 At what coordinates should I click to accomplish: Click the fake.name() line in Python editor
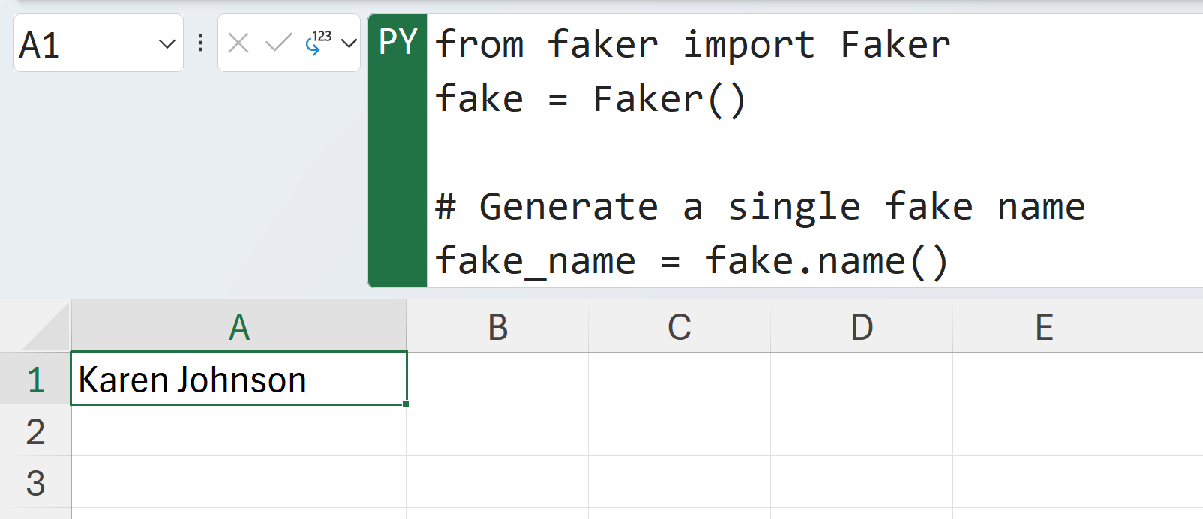[x=691, y=261]
